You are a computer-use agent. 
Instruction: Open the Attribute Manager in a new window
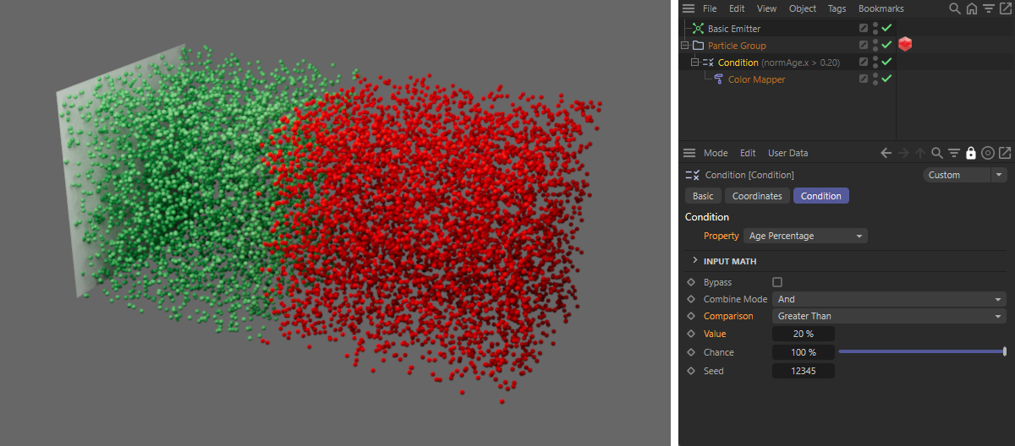[1004, 153]
